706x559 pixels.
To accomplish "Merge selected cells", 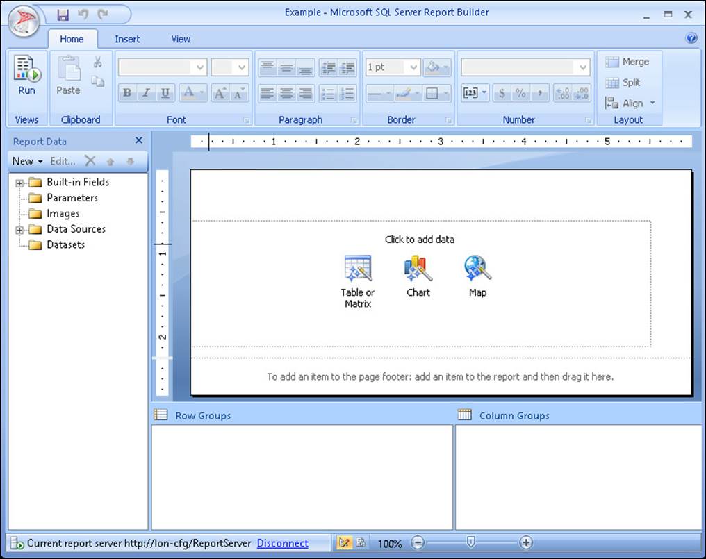I will click(x=627, y=62).
